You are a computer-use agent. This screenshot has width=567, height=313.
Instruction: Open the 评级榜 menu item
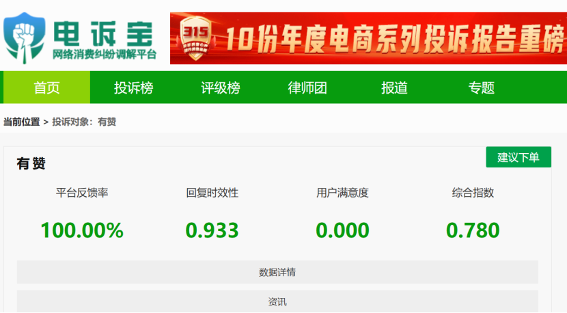point(220,87)
